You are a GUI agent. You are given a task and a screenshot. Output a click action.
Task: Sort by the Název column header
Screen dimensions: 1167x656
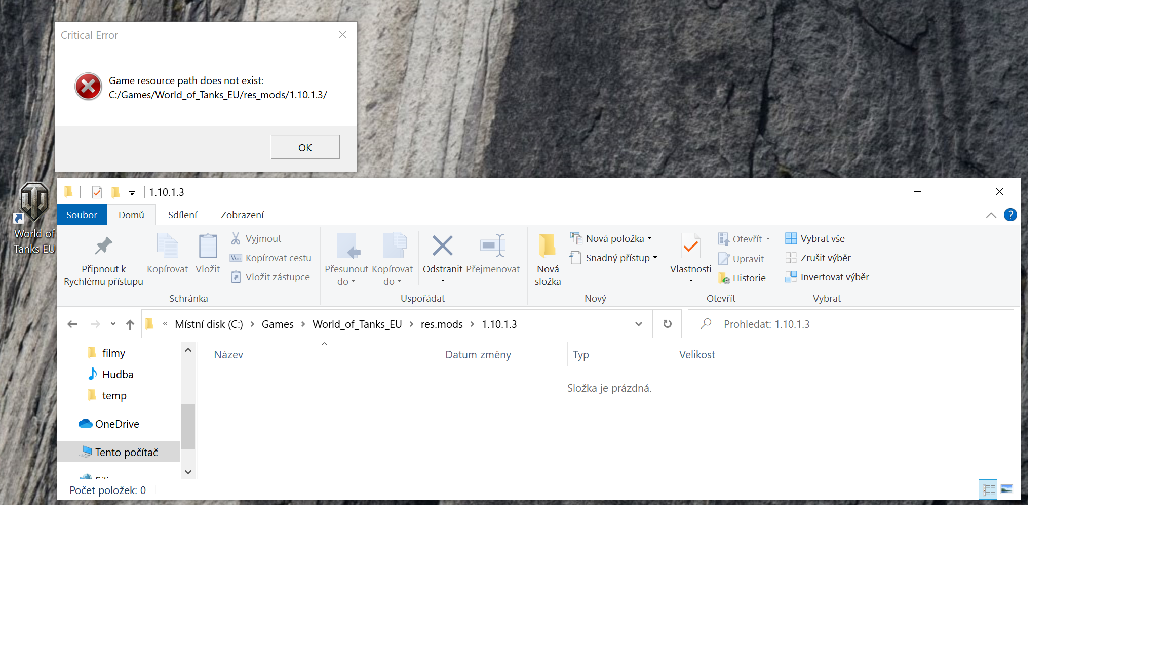(x=228, y=355)
